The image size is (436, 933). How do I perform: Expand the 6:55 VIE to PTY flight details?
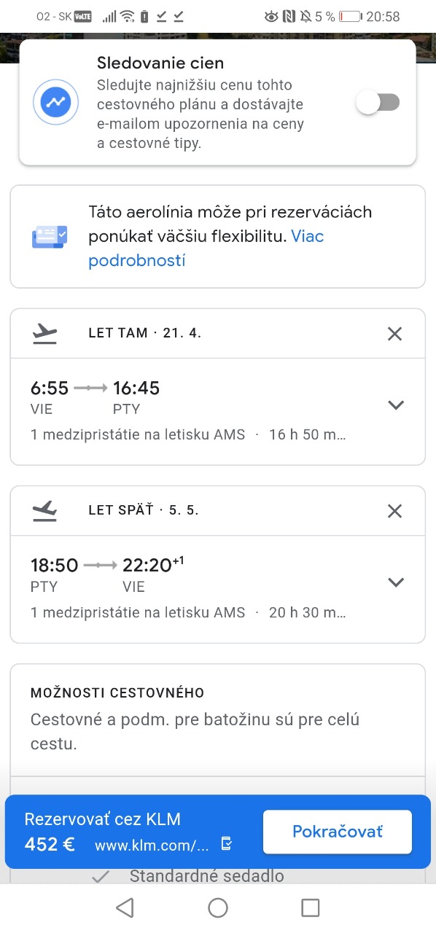[x=395, y=405]
